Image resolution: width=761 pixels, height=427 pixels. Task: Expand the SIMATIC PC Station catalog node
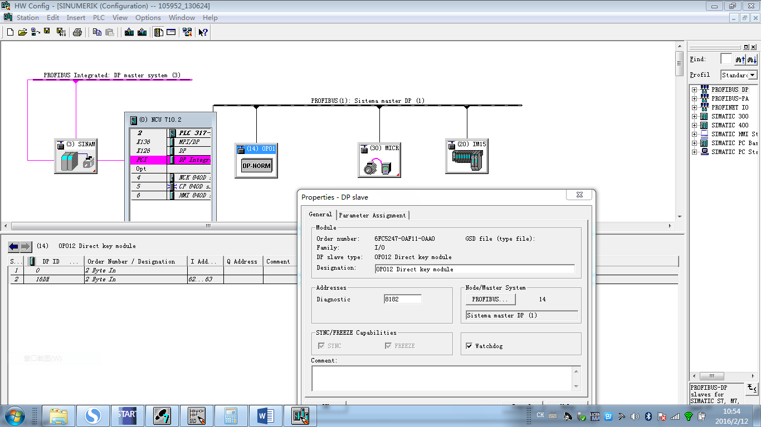pyautogui.click(x=695, y=152)
